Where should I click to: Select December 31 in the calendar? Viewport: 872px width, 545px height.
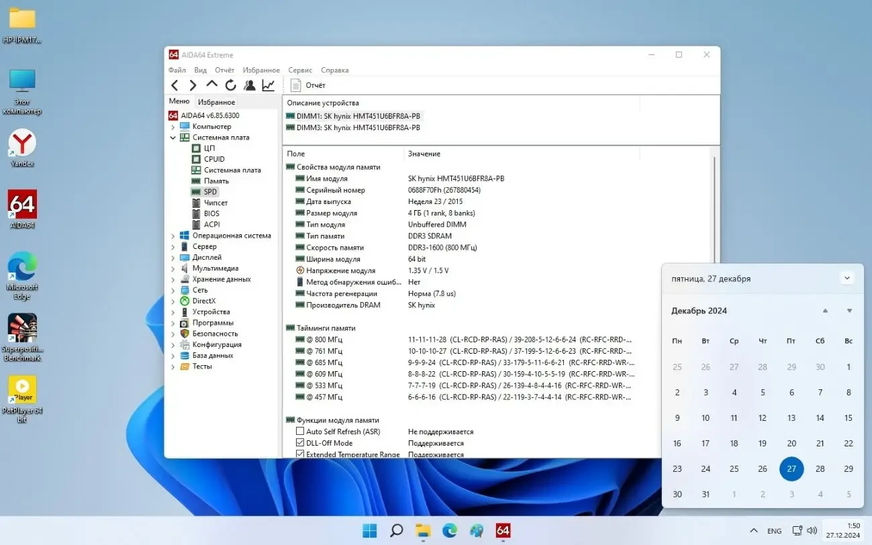tap(705, 494)
